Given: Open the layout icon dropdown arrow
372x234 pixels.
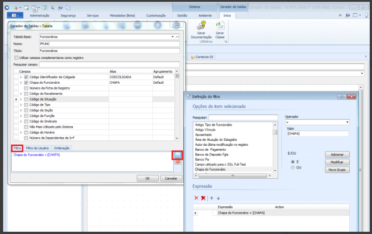Looking at the screenshot, I should (360, 15).
